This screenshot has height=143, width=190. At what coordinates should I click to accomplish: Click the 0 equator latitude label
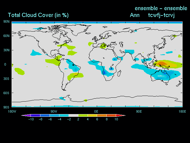[x=5, y=64]
